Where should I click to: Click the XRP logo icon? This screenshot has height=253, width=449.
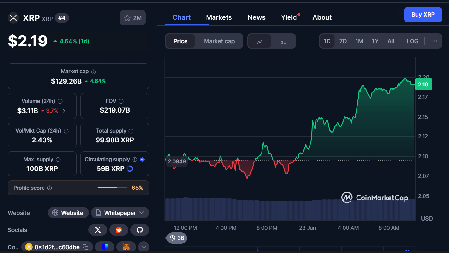tap(13, 18)
